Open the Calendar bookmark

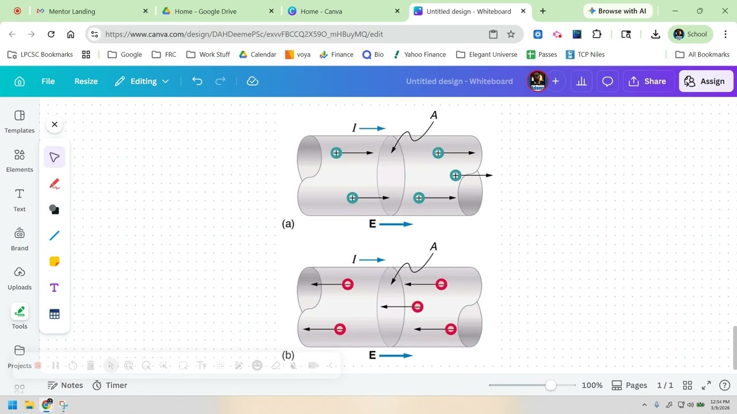point(257,54)
